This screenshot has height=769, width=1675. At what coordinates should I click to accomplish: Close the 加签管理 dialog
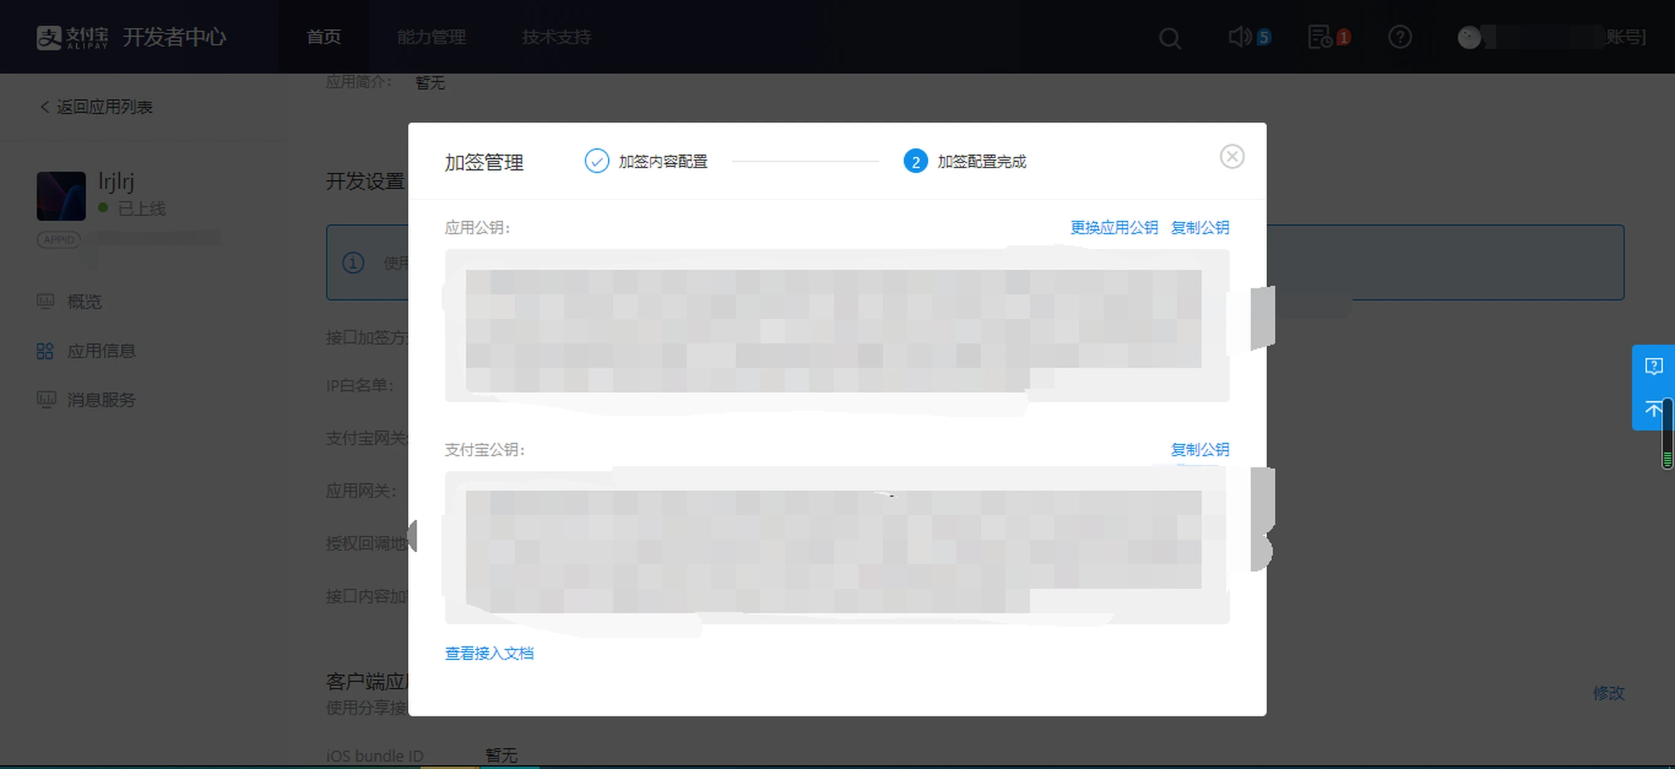pyautogui.click(x=1232, y=157)
